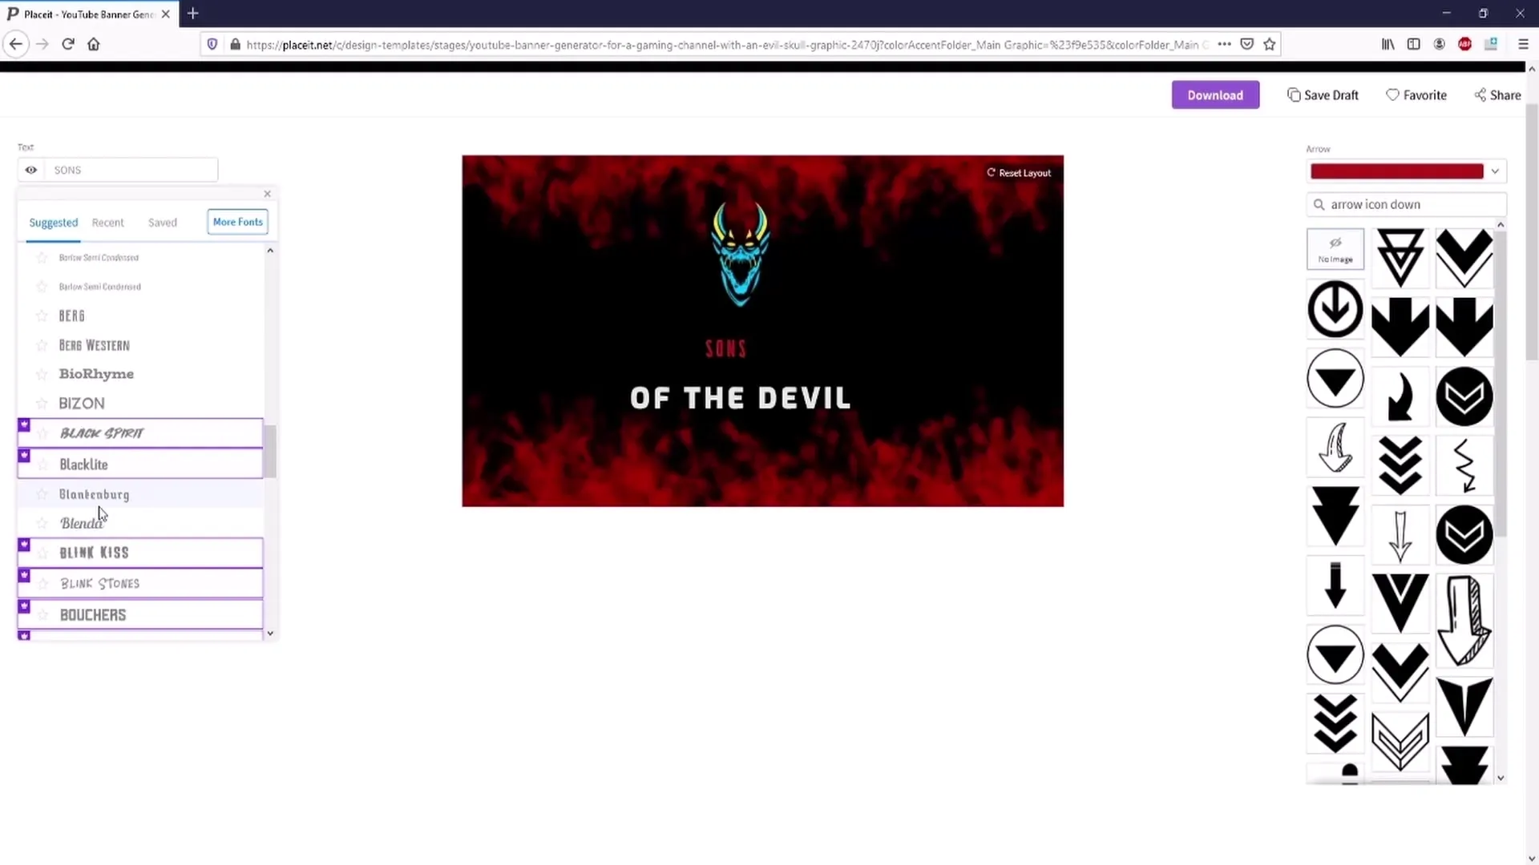Click the Download button

click(1214, 95)
